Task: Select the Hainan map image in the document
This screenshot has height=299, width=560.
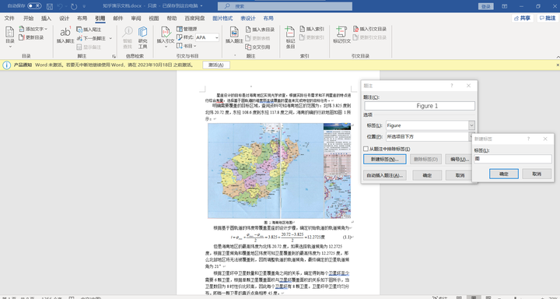Action: pos(279,171)
